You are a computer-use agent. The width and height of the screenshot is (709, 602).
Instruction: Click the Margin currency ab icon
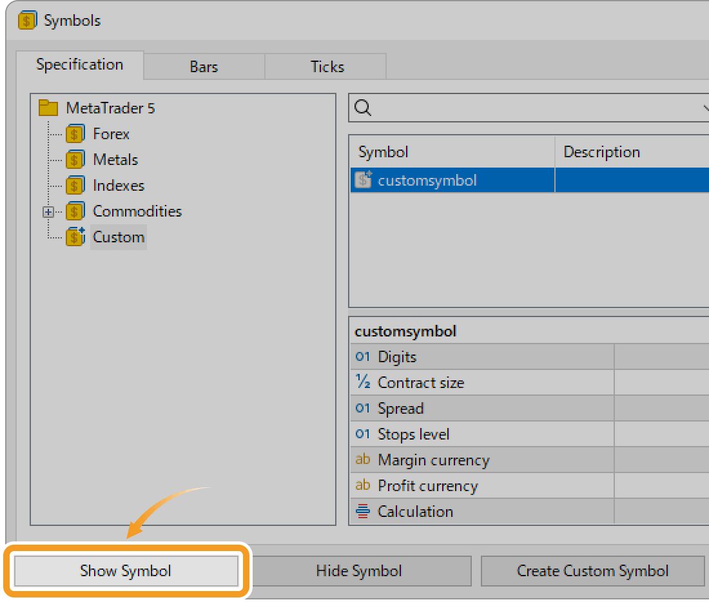coord(363,460)
